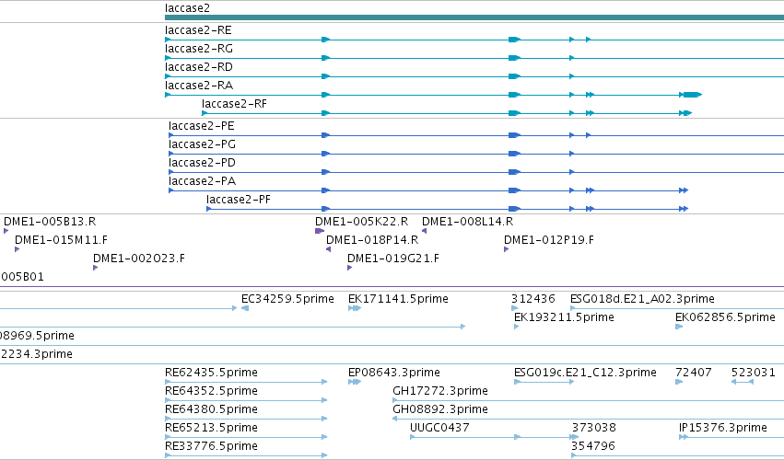Click the teal laccase2 gene bar
784x460 pixels.
point(474,17)
